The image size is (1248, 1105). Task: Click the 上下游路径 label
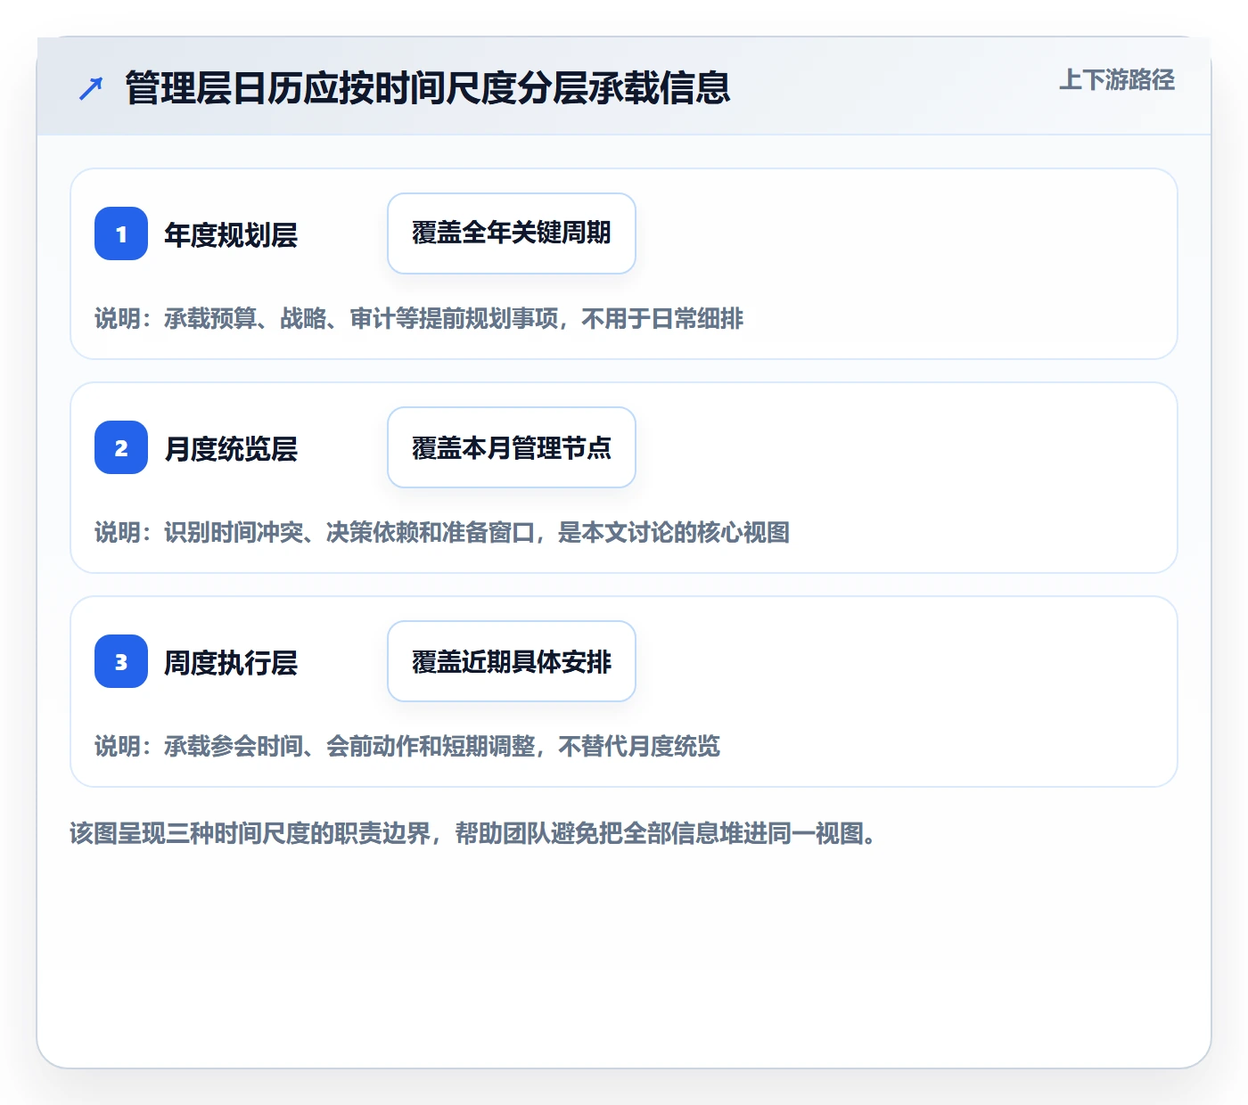pyautogui.click(x=1117, y=80)
